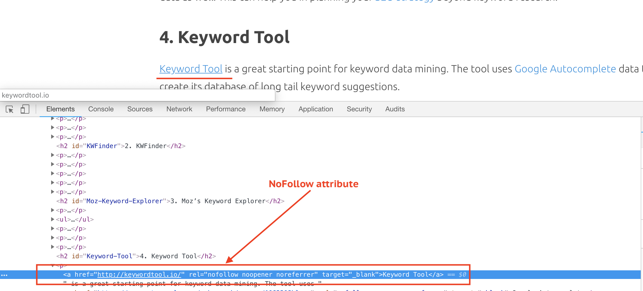Screen dimensions: 643x291
Task: Click the http://keywordtool.io/ href in DOM
Action: pyautogui.click(x=139, y=275)
